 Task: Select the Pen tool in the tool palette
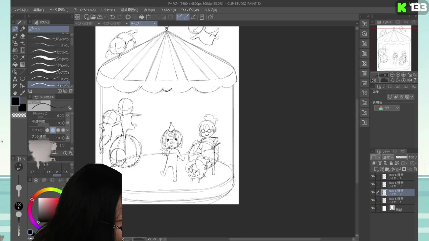pos(15,29)
